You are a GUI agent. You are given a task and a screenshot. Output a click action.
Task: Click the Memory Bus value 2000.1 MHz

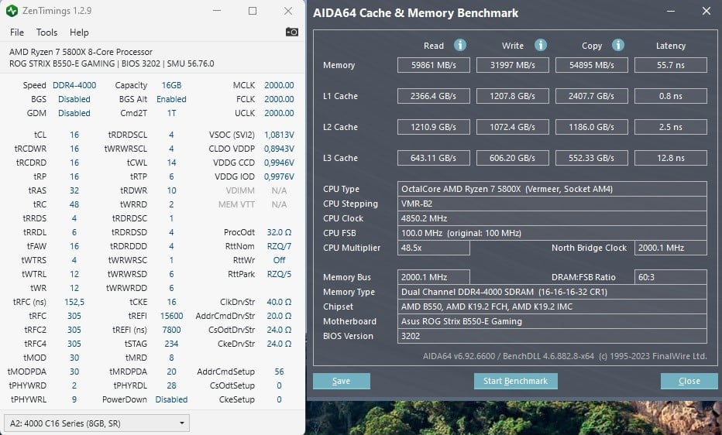434,277
